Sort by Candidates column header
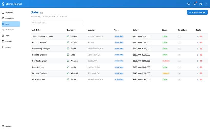This screenshot has width=210, height=131. [182, 30]
